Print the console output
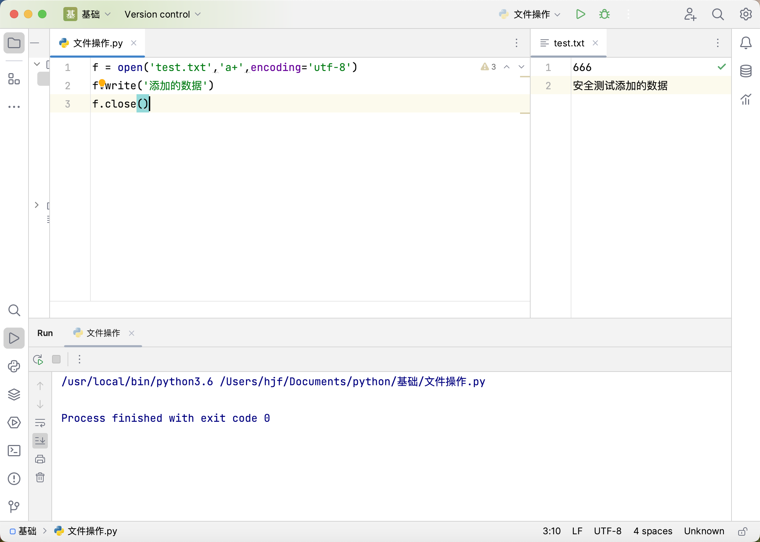Image resolution: width=760 pixels, height=542 pixels. [40, 459]
